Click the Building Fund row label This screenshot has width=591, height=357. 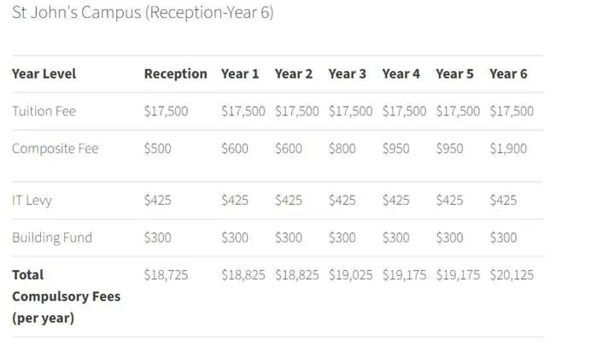click(52, 237)
